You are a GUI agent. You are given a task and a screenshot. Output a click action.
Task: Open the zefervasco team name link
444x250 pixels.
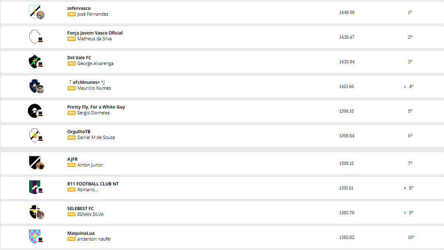(79, 8)
